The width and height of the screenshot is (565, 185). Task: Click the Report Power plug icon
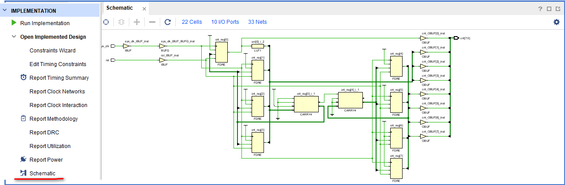click(x=24, y=159)
